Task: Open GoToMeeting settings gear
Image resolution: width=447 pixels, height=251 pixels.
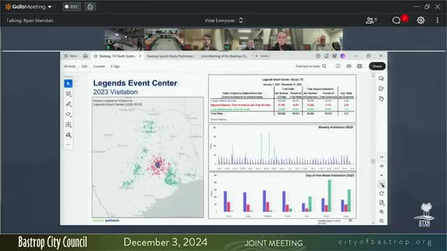Action: tap(420, 20)
